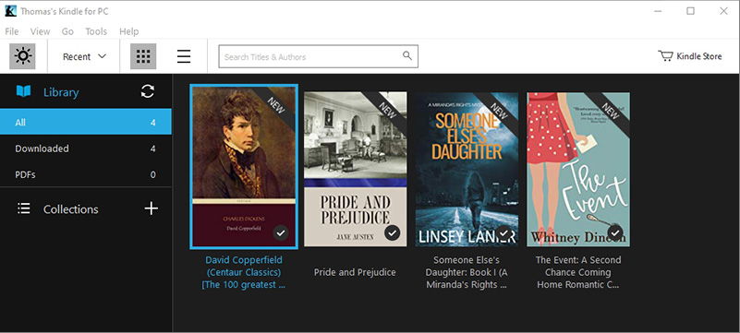Click downloaded checkmark on The Event

click(614, 232)
